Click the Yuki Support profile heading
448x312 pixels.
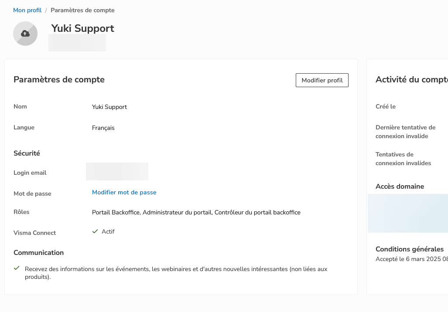tap(82, 28)
